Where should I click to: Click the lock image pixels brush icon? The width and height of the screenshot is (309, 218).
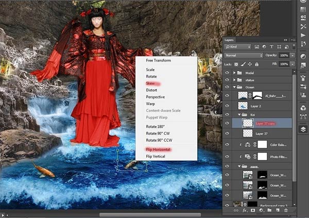(243, 64)
